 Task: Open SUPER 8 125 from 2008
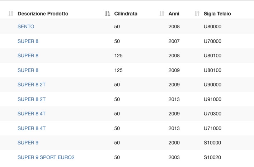click(x=28, y=56)
